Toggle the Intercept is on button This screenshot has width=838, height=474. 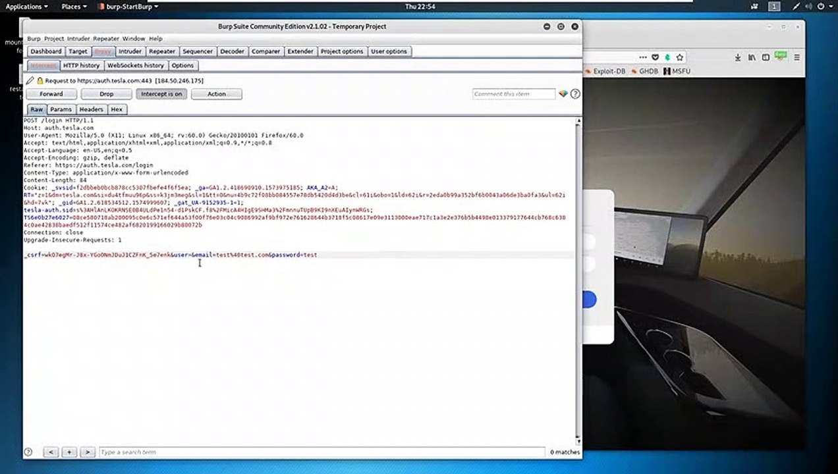click(161, 94)
